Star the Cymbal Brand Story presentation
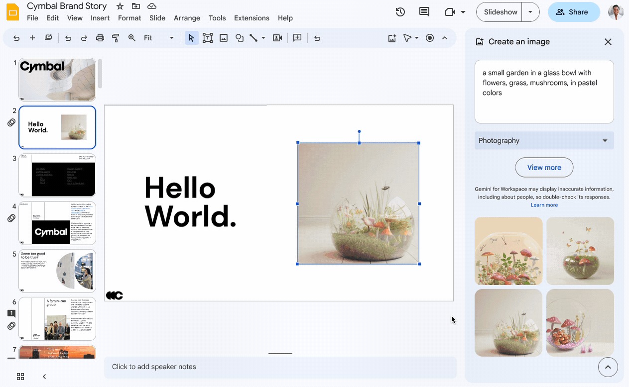 click(x=120, y=6)
